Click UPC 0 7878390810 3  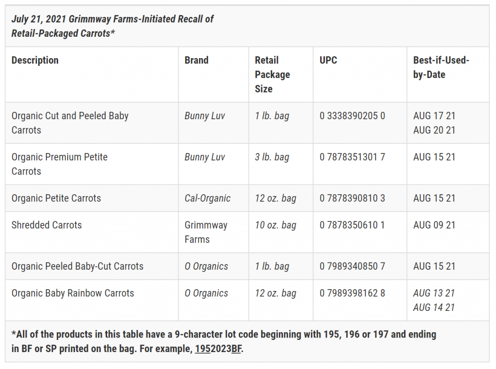352,198
